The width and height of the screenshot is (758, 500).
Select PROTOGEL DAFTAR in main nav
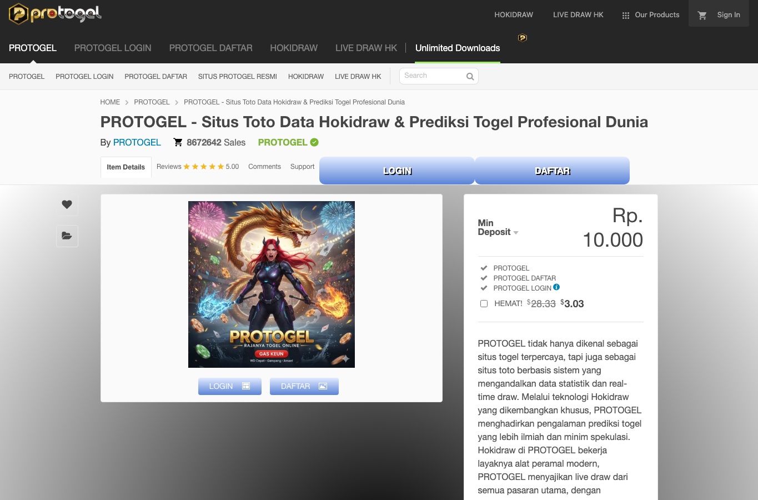point(210,48)
